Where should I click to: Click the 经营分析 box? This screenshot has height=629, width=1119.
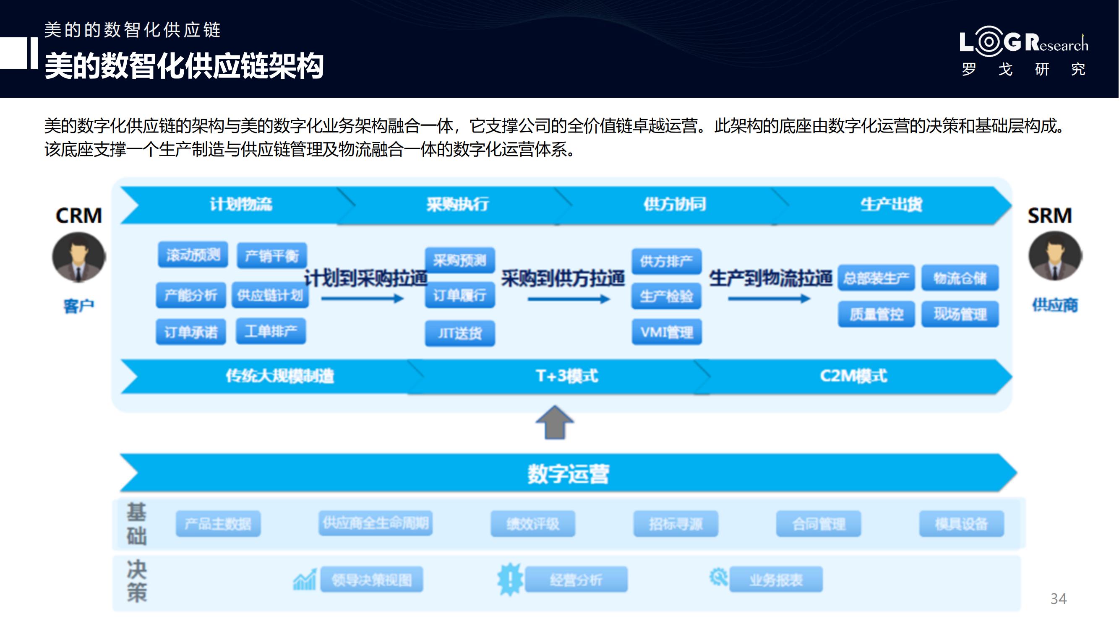click(576, 579)
